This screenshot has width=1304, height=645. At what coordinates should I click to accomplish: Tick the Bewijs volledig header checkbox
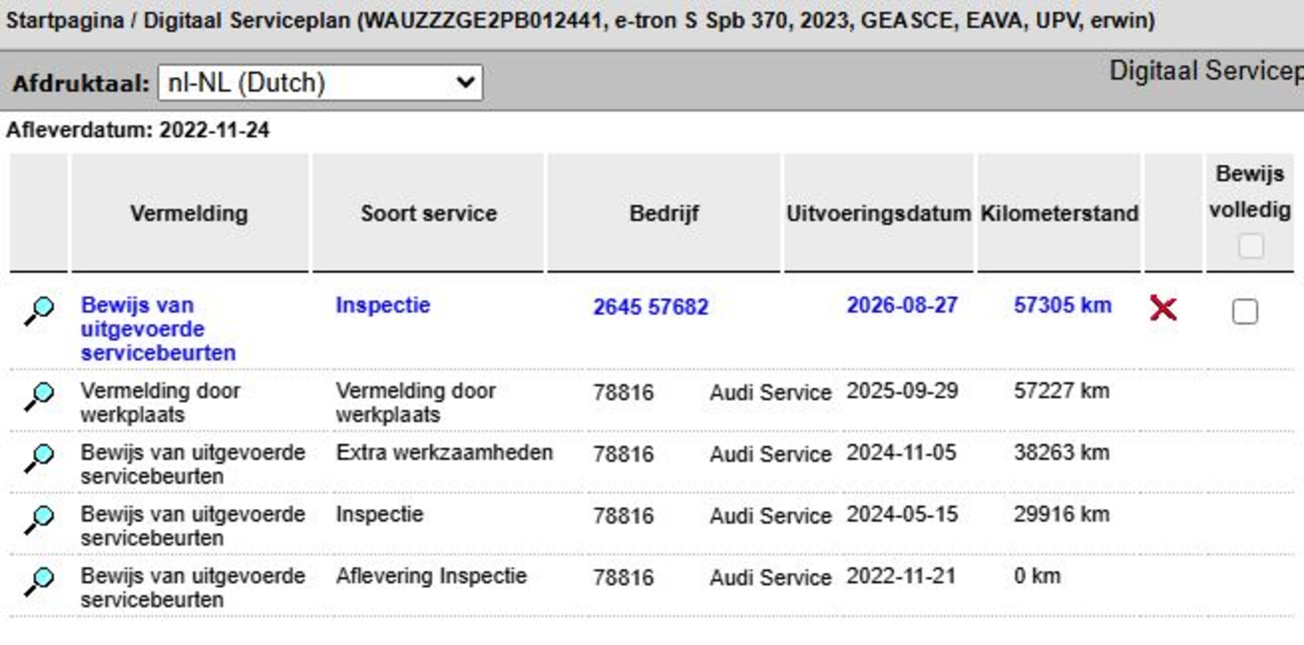[x=1250, y=246]
